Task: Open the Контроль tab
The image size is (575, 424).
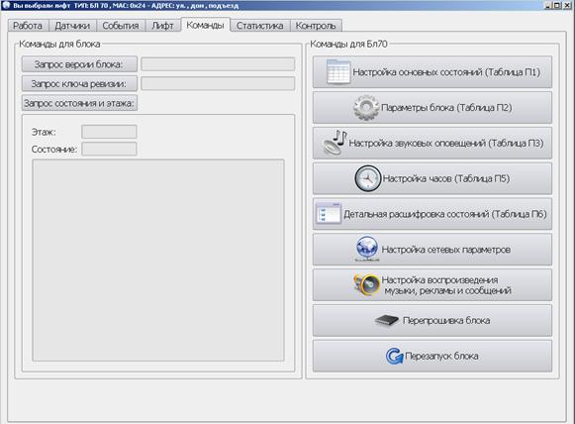Action: (316, 26)
